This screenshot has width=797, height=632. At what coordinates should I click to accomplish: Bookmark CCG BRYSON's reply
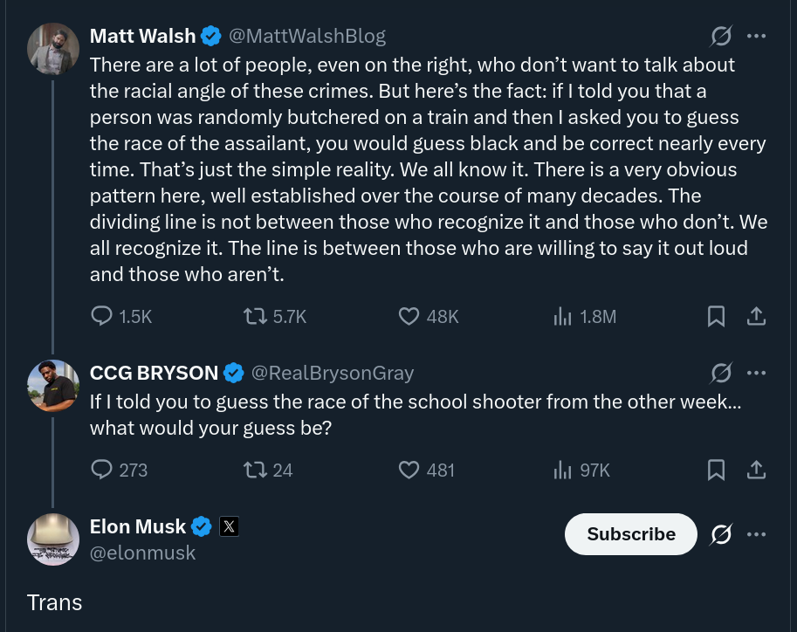(x=716, y=470)
